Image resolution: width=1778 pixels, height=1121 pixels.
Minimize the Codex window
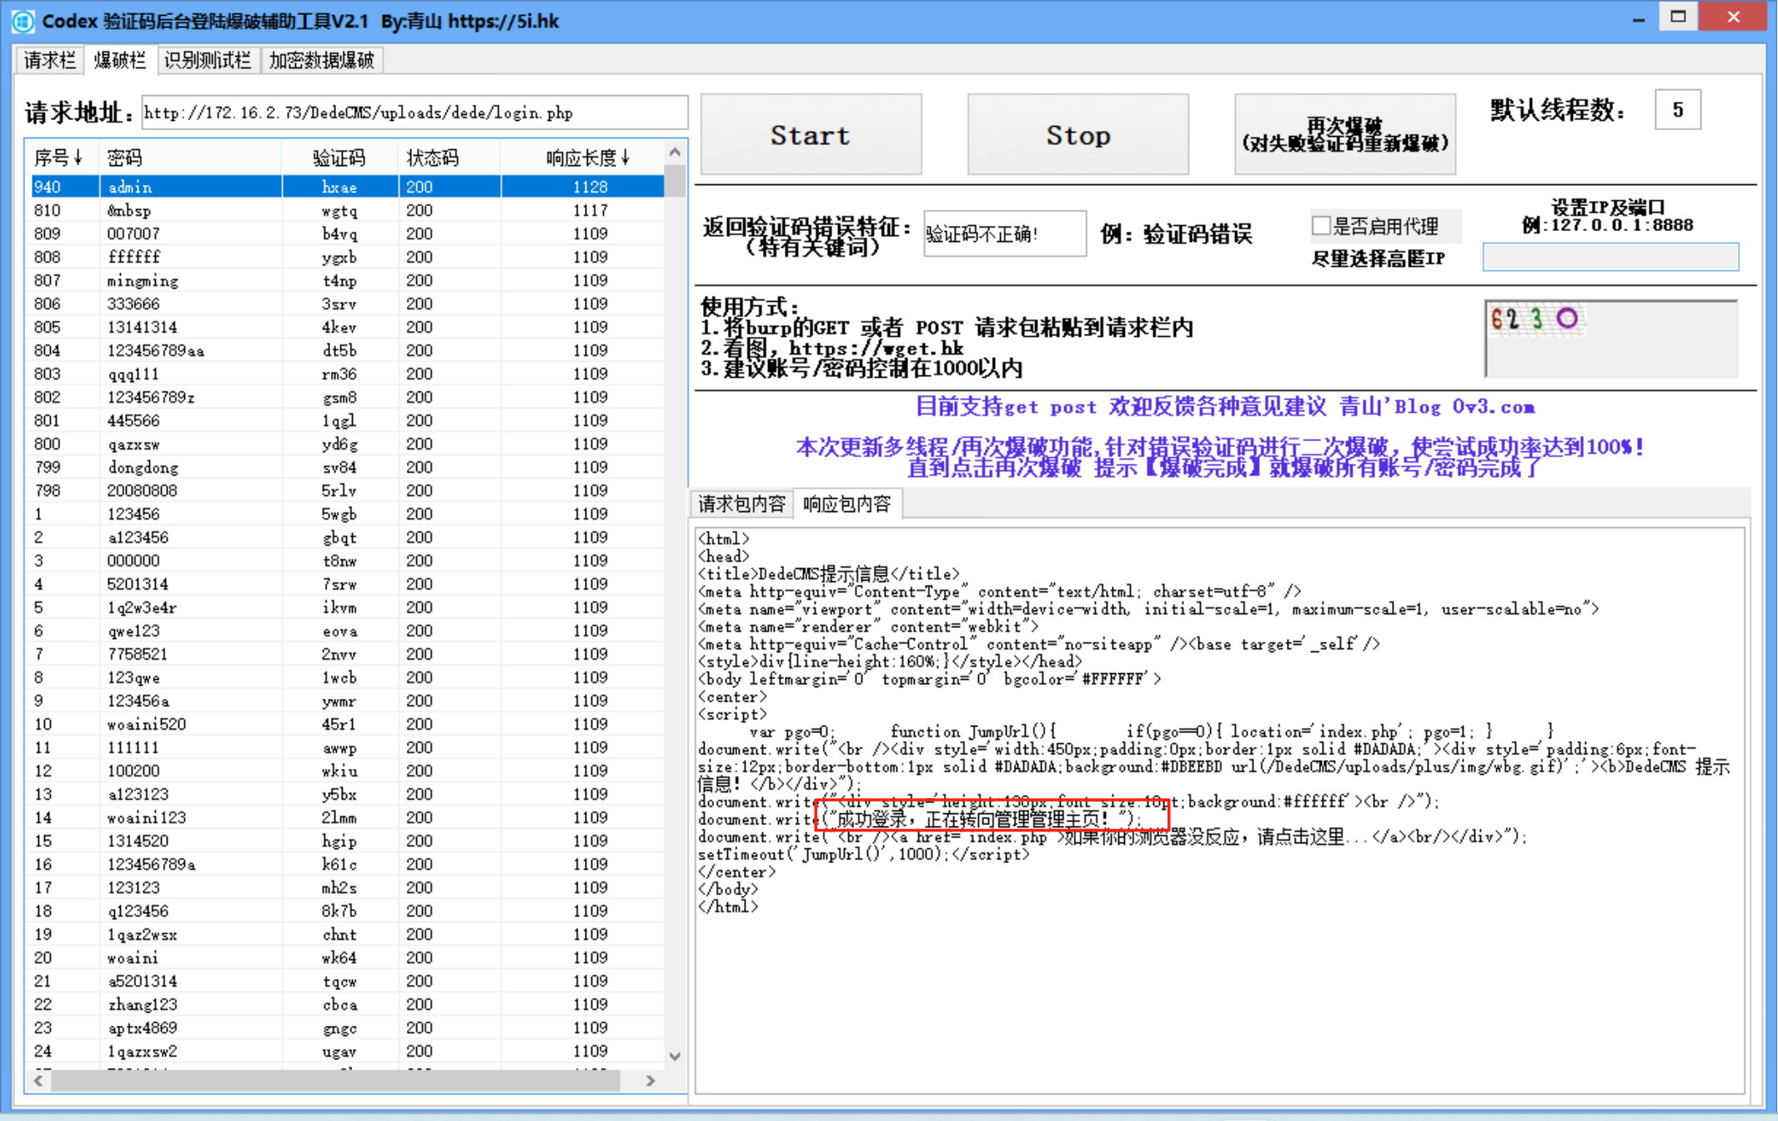1638,18
